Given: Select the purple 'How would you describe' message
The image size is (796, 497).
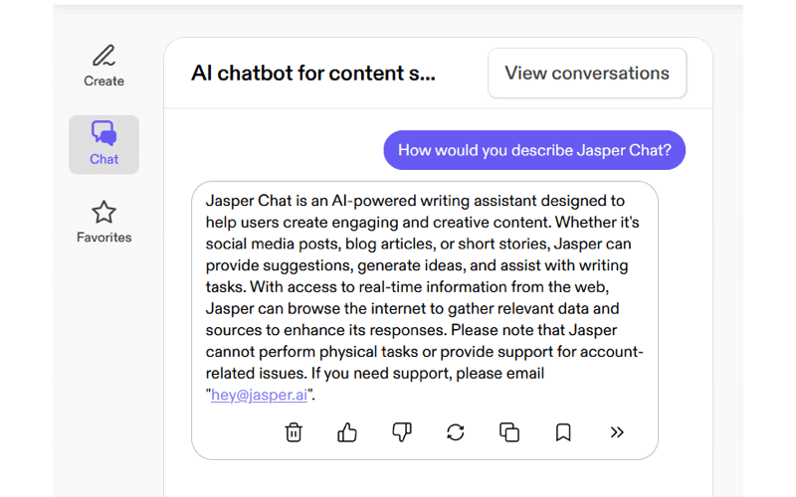Looking at the screenshot, I should (534, 150).
